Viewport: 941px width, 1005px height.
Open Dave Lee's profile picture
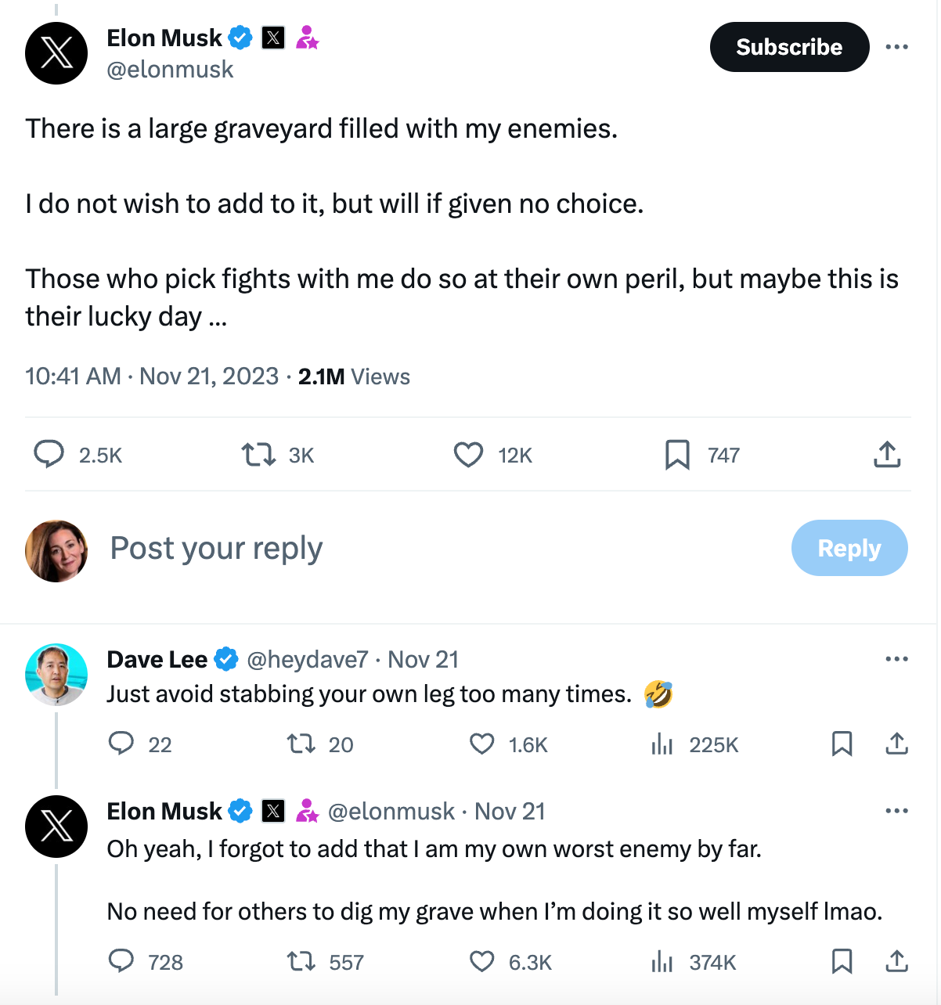[x=56, y=675]
